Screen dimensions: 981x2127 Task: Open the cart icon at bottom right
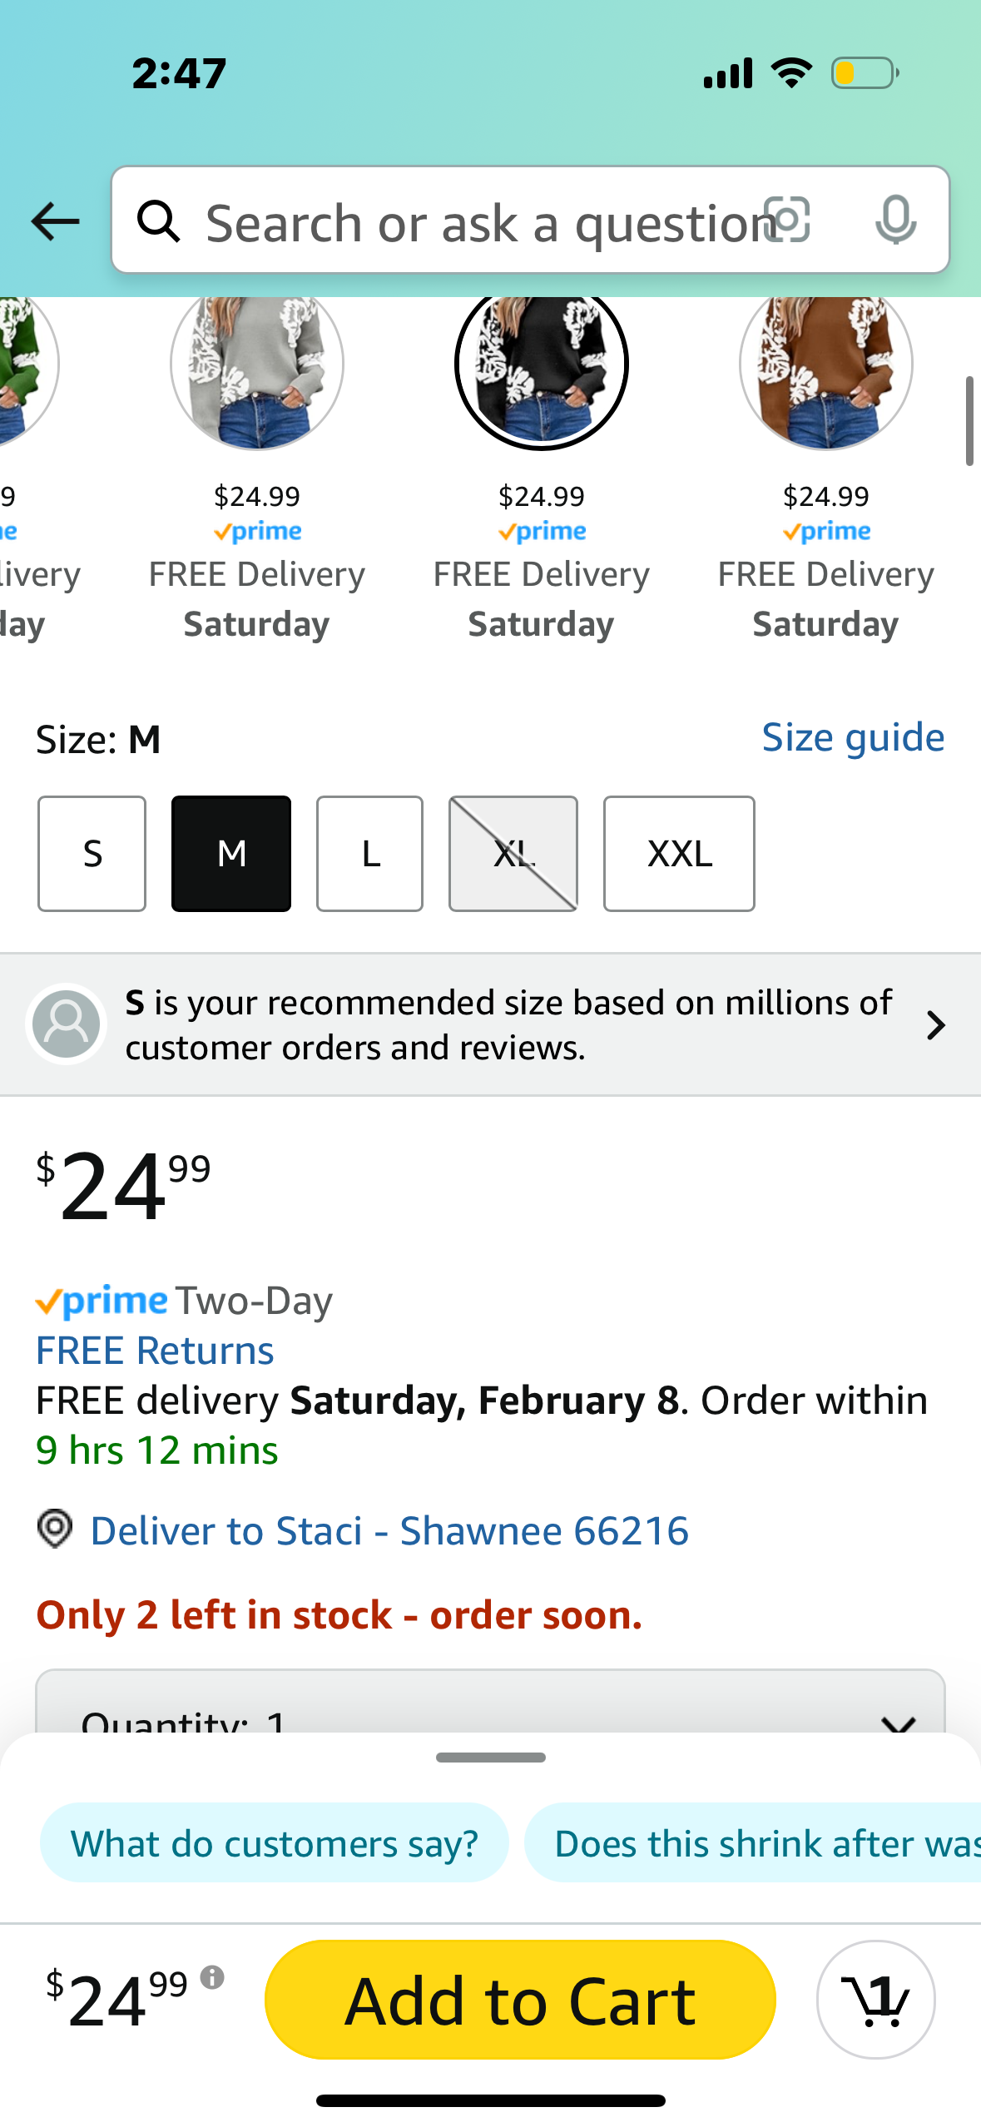point(875,1999)
